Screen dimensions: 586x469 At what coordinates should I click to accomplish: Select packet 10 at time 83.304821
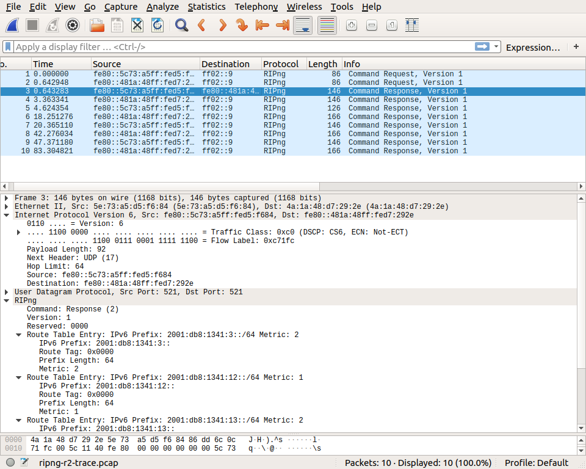(x=292, y=151)
